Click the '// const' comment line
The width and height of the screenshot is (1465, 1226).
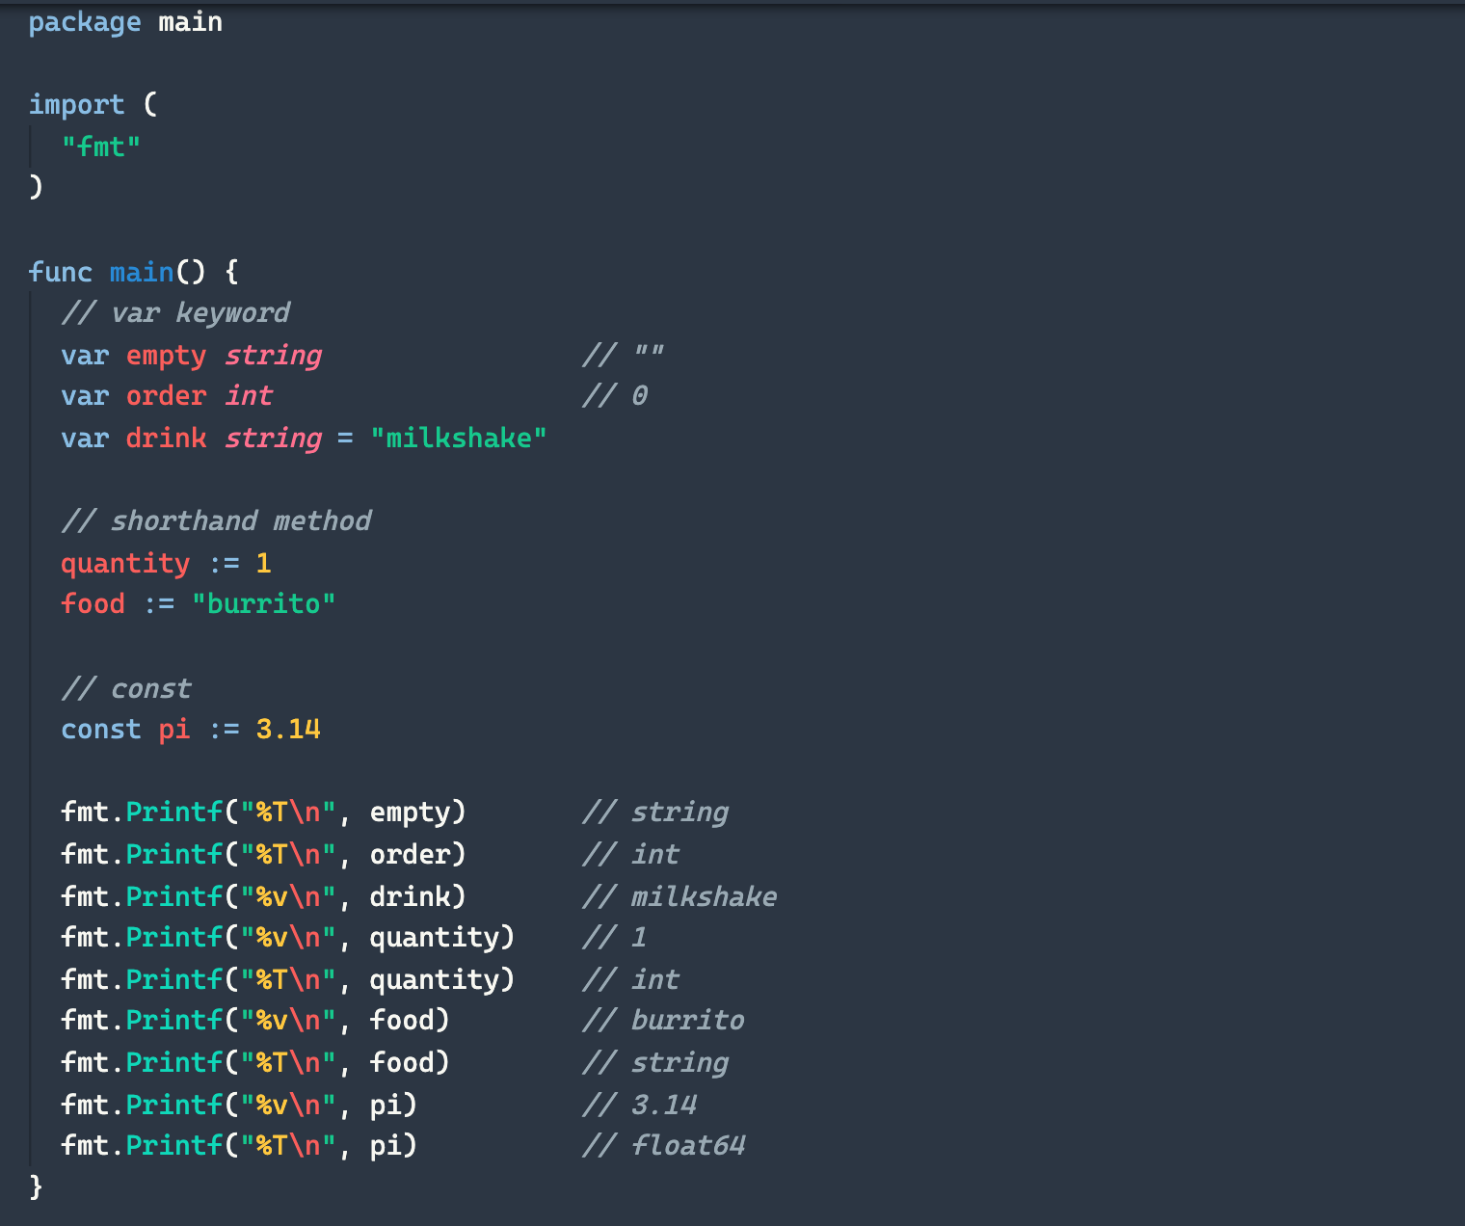pos(126,688)
